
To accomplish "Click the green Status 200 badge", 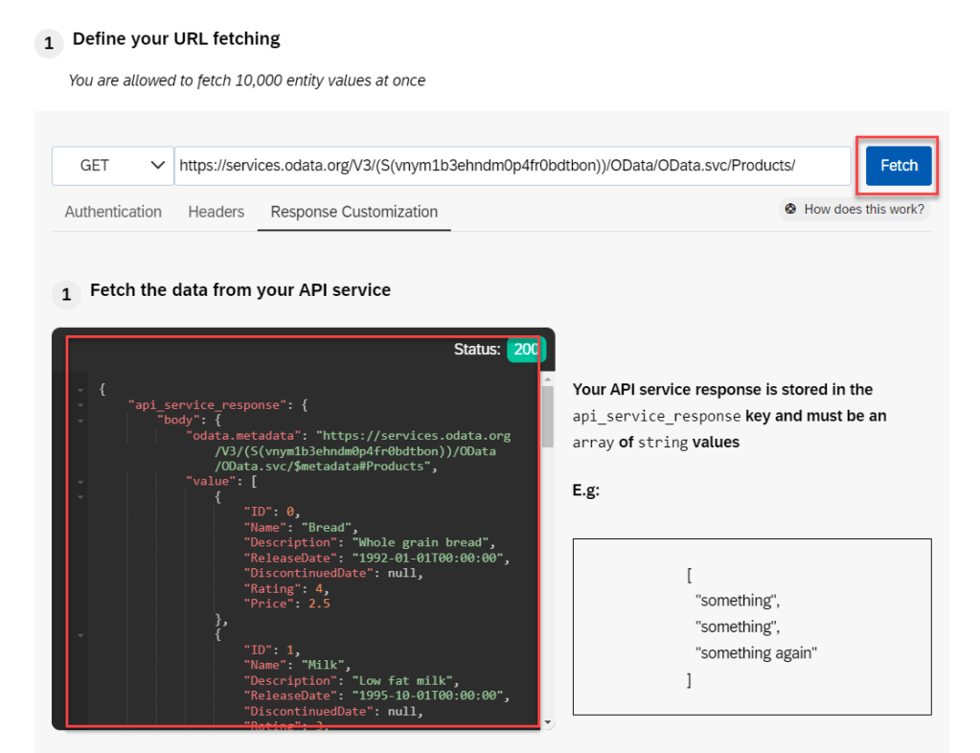I will pos(526,350).
